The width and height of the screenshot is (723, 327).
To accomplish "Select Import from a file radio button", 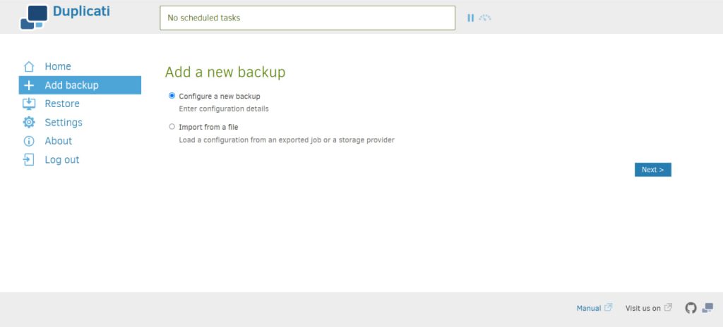I will point(172,127).
